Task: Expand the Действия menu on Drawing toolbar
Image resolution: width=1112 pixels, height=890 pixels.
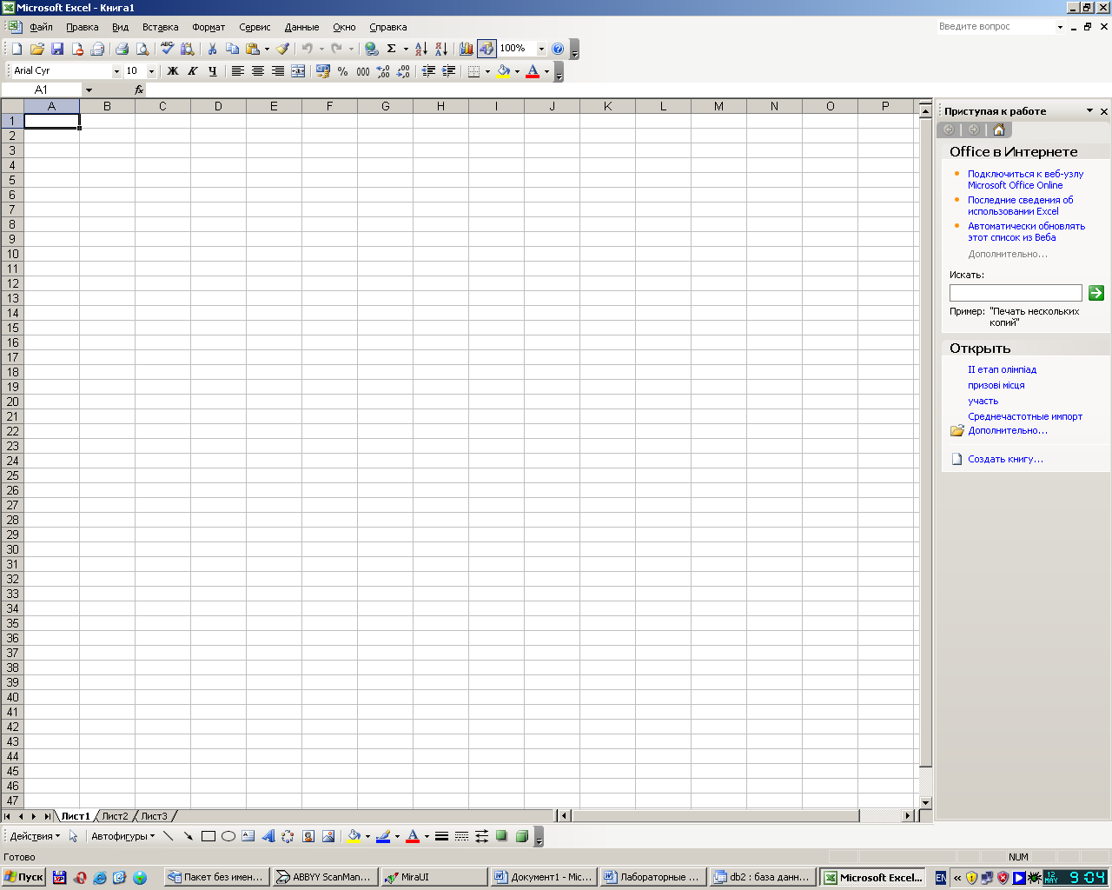Action: 35,836
